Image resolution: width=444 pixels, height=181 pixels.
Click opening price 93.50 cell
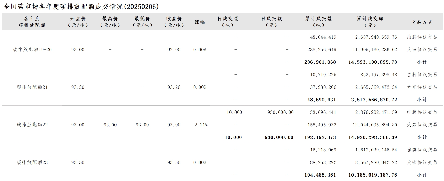[x=78, y=162]
